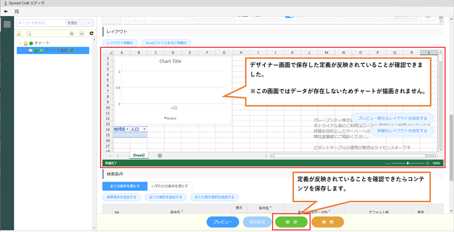Click the プレビュー preview button
This screenshot has height=232, width=454.
(x=223, y=222)
